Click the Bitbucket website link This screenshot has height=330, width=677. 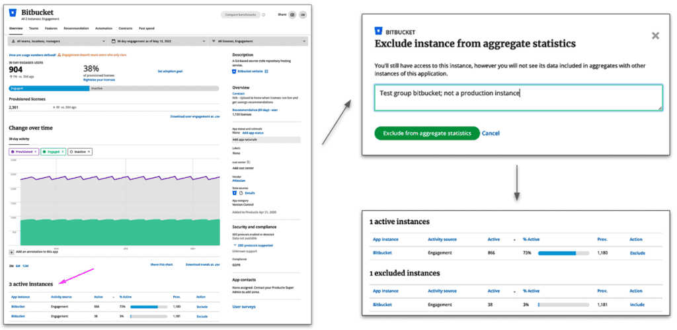[x=250, y=71]
